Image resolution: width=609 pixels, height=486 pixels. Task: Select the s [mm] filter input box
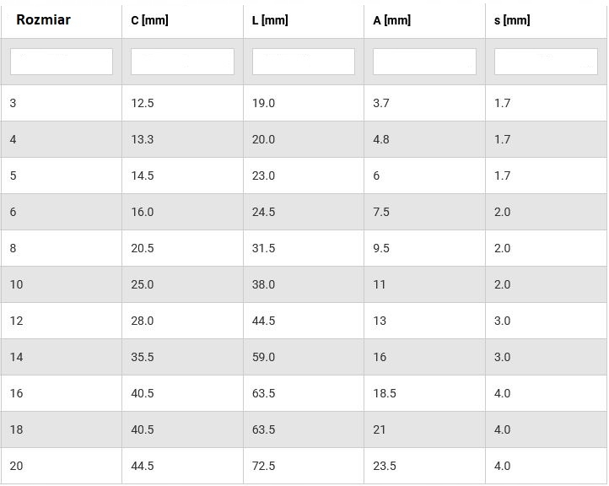click(546, 62)
